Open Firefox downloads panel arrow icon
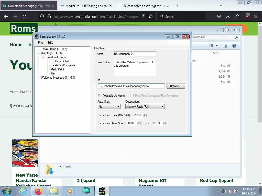The image size is (262, 196). [228, 16]
